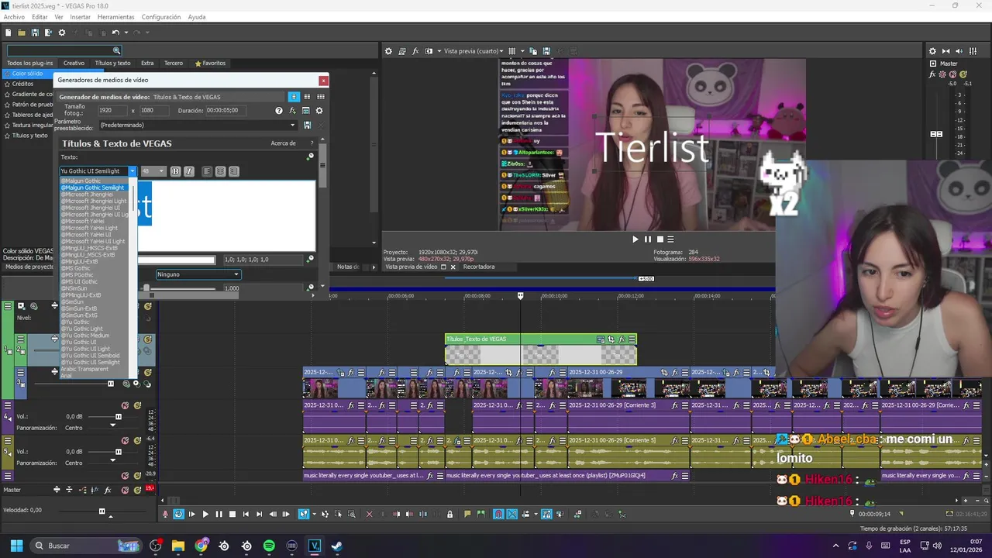The image size is (992, 558).
Task: Select Arabic Transparent font entry
Action: click(84, 369)
